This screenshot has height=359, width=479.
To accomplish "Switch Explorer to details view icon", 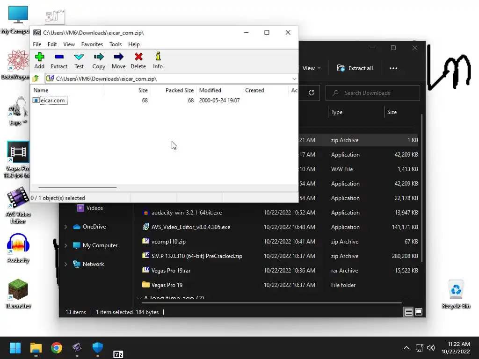I will pyautogui.click(x=408, y=312).
